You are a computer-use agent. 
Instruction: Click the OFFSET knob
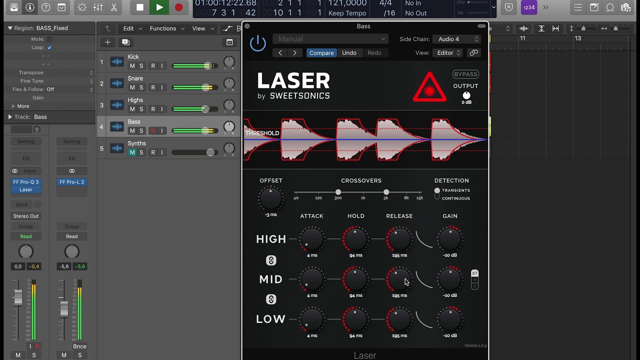coord(270,198)
